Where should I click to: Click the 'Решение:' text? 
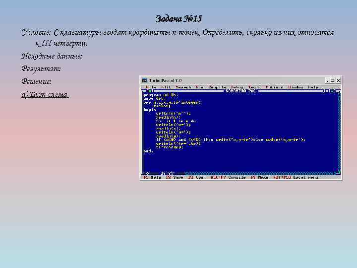[x=36, y=81]
